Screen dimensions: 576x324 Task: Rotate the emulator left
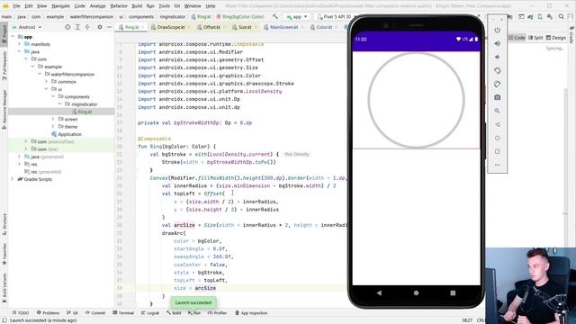pos(497,70)
